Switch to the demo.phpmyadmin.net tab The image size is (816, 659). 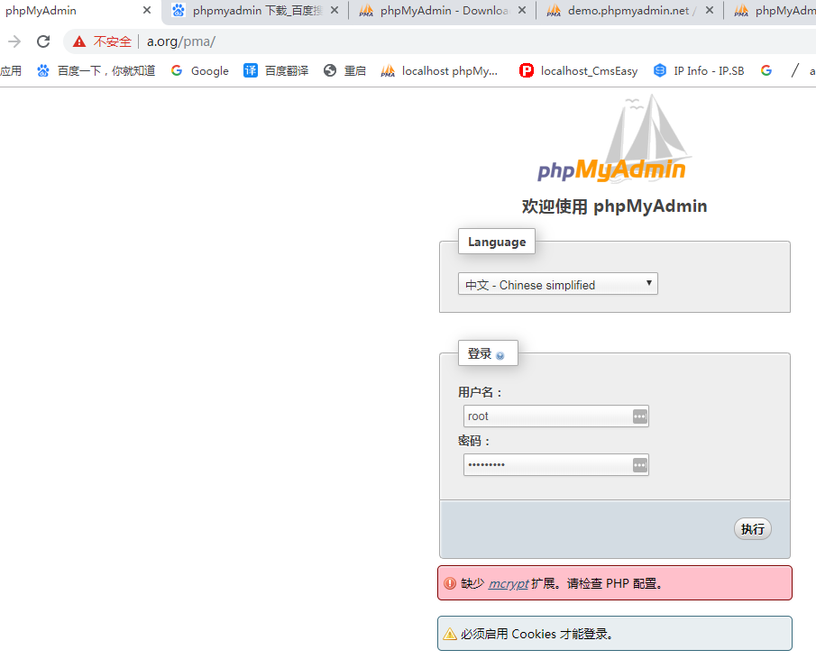629,11
